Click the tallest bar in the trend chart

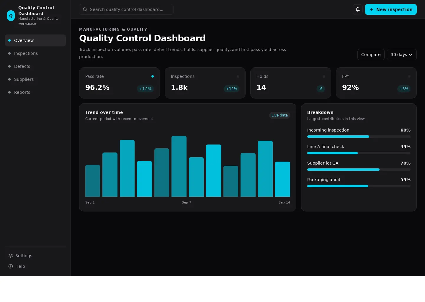tap(179, 166)
